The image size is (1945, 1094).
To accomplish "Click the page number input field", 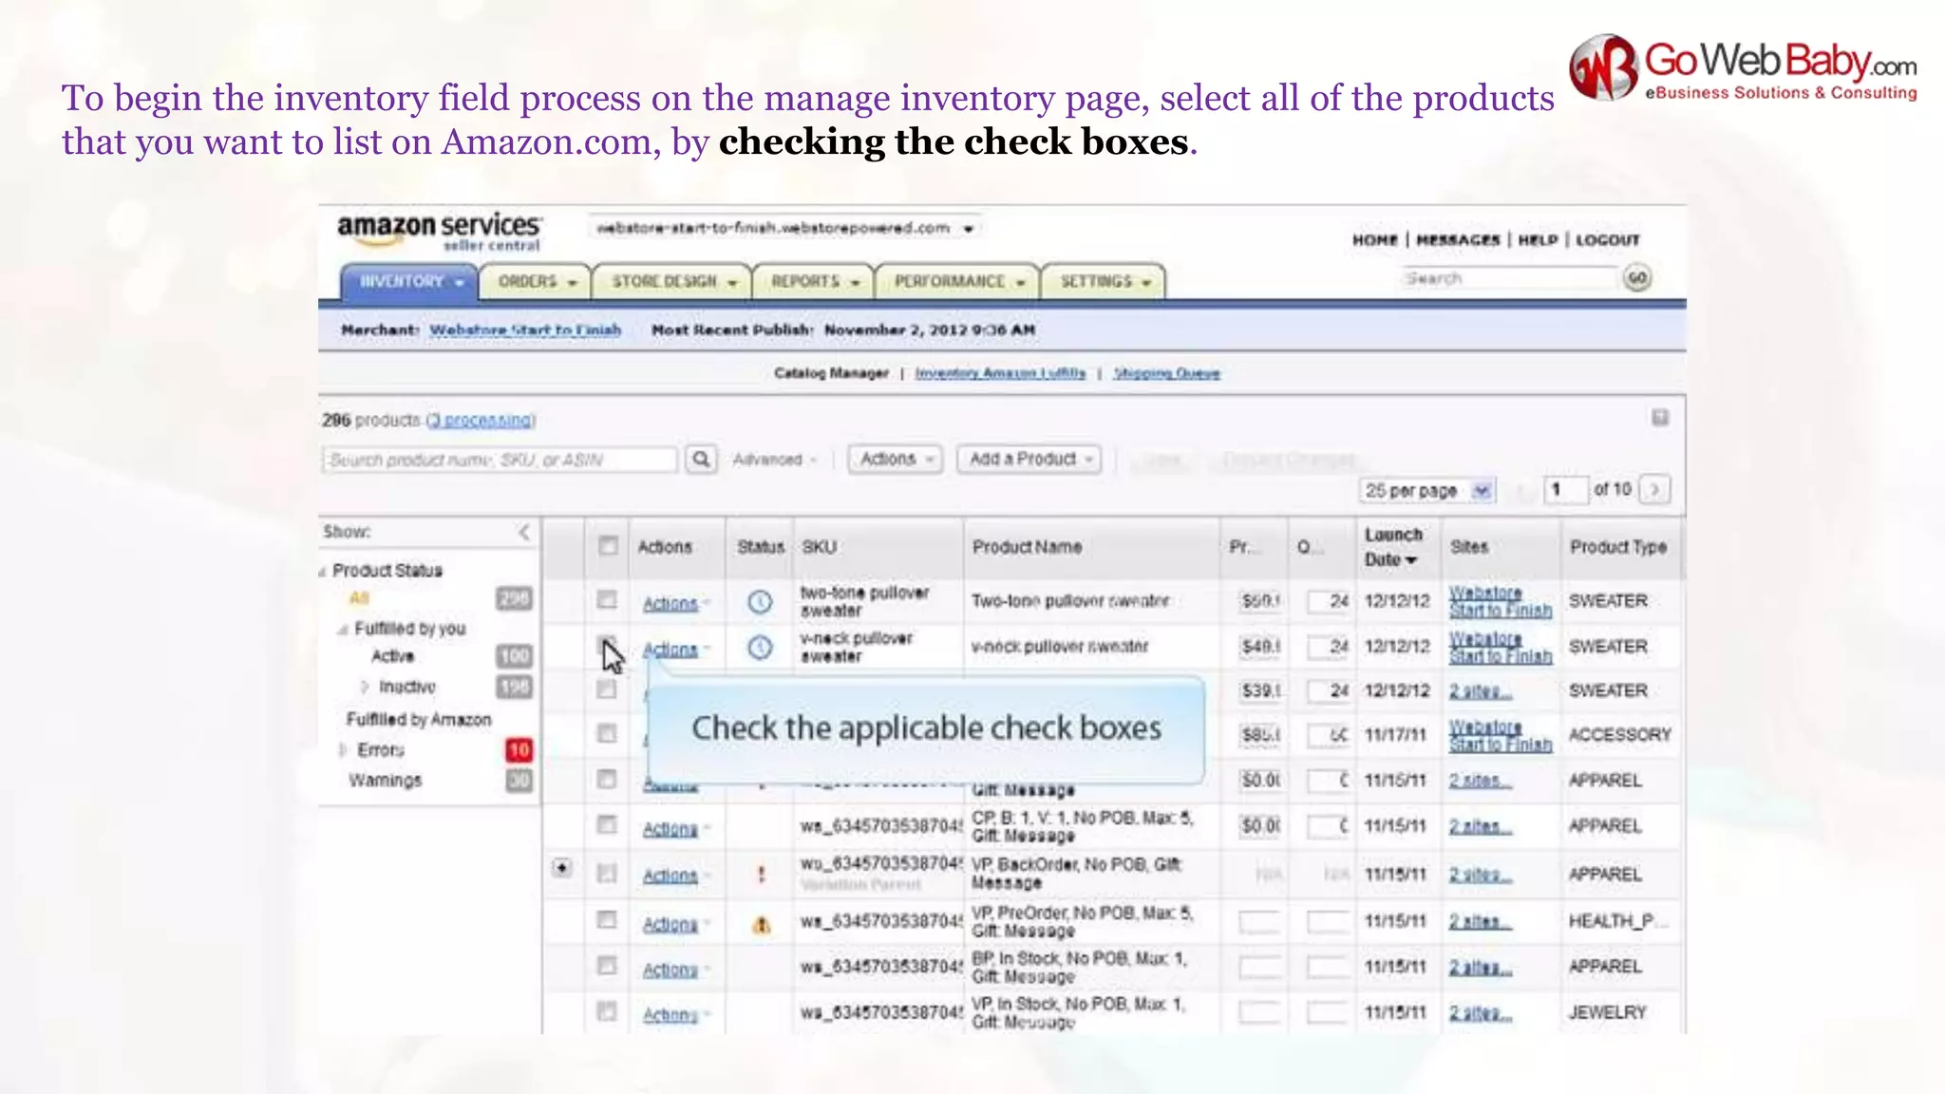I will (1564, 490).
